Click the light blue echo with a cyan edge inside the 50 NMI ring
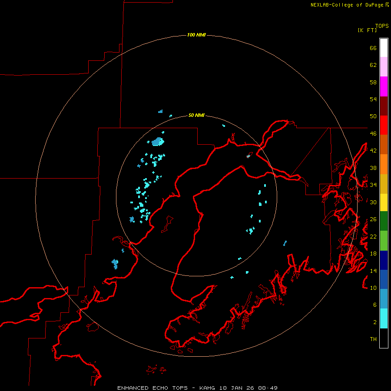Screen dimensions: 391x391 (158, 142)
